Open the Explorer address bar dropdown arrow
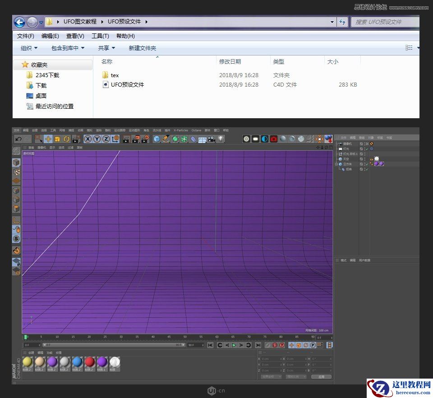Screen dimensions: 433x398 point(332,22)
